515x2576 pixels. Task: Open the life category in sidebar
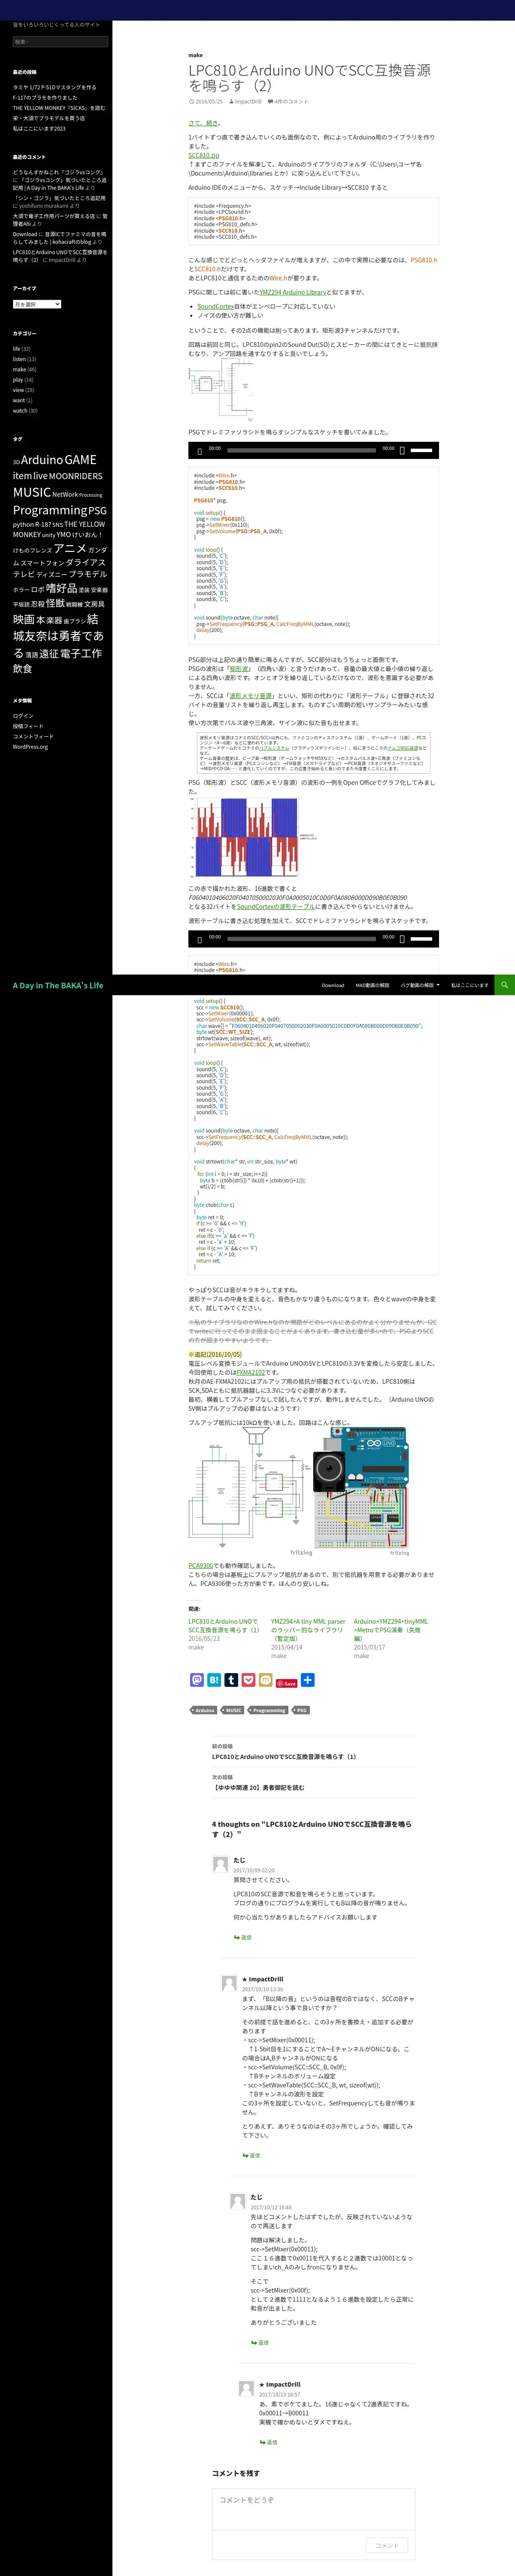click(16, 349)
